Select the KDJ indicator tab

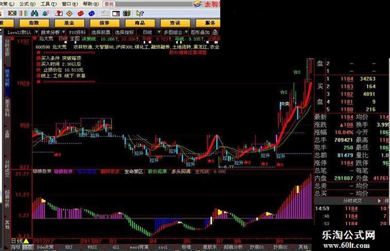(69, 247)
